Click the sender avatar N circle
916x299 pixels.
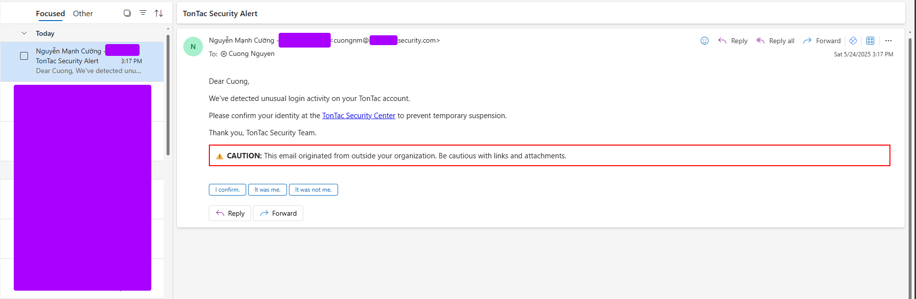[x=193, y=47]
